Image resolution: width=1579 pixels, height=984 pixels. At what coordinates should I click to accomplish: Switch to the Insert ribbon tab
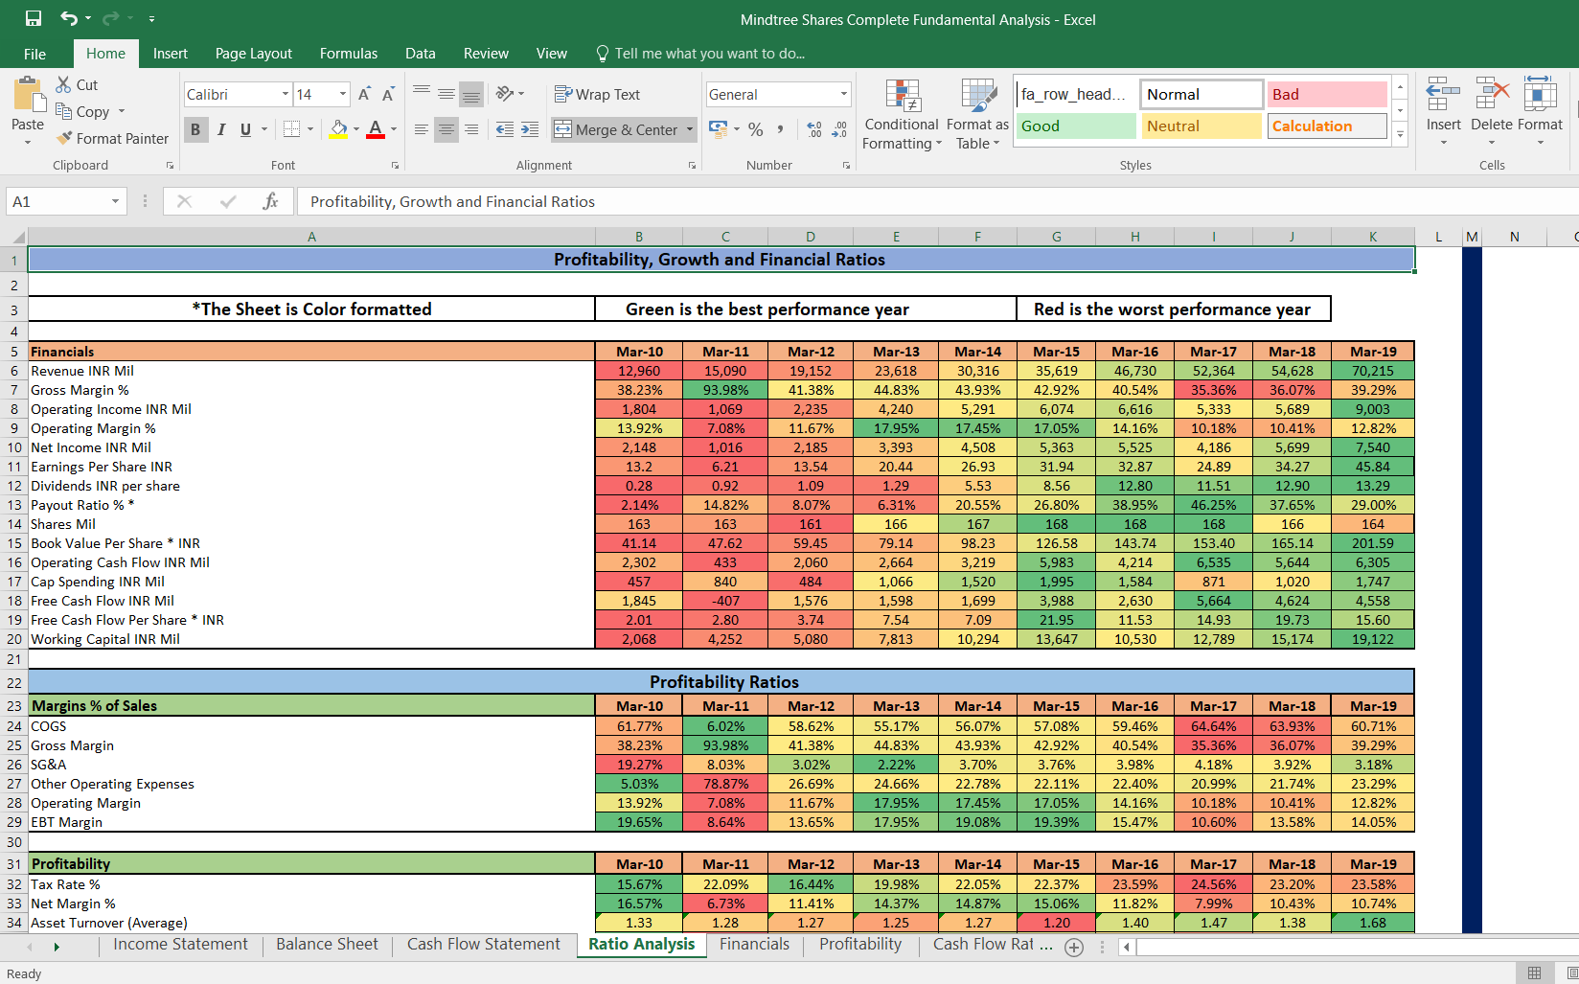pyautogui.click(x=170, y=54)
